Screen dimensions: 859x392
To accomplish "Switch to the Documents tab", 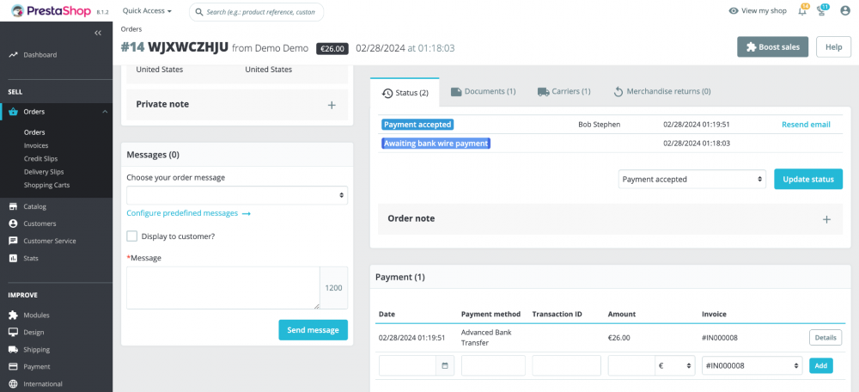I will (483, 92).
